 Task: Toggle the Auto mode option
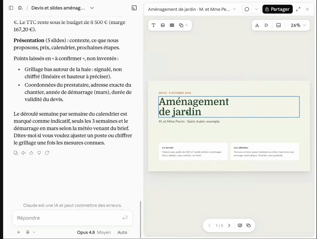click(x=122, y=232)
